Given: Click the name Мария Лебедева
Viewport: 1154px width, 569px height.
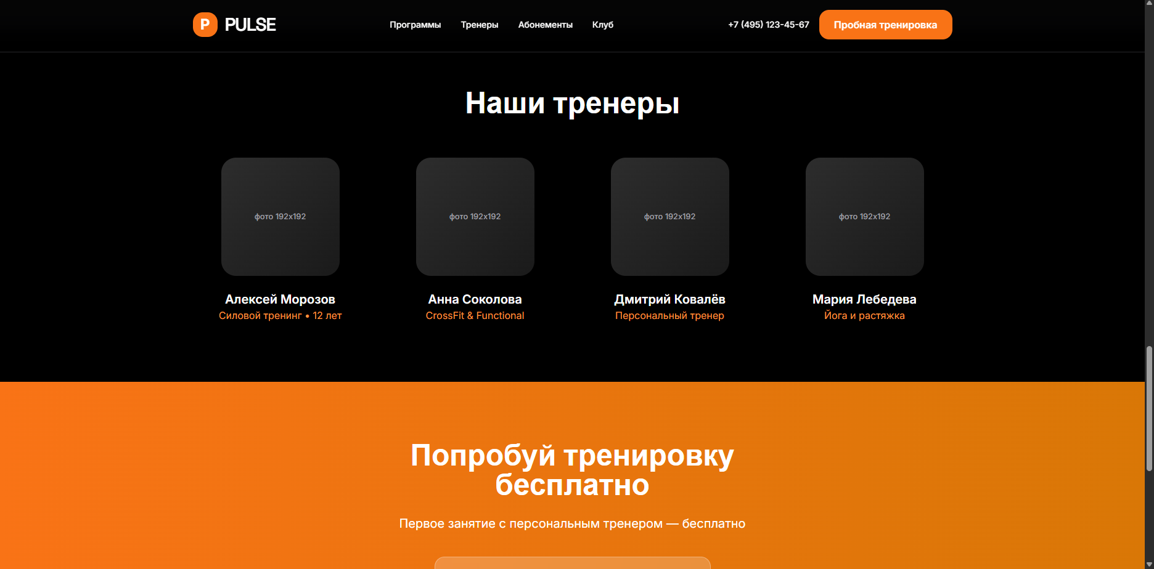Looking at the screenshot, I should (865, 299).
